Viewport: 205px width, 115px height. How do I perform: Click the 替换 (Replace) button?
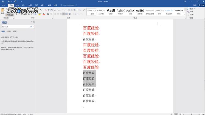click(190, 12)
